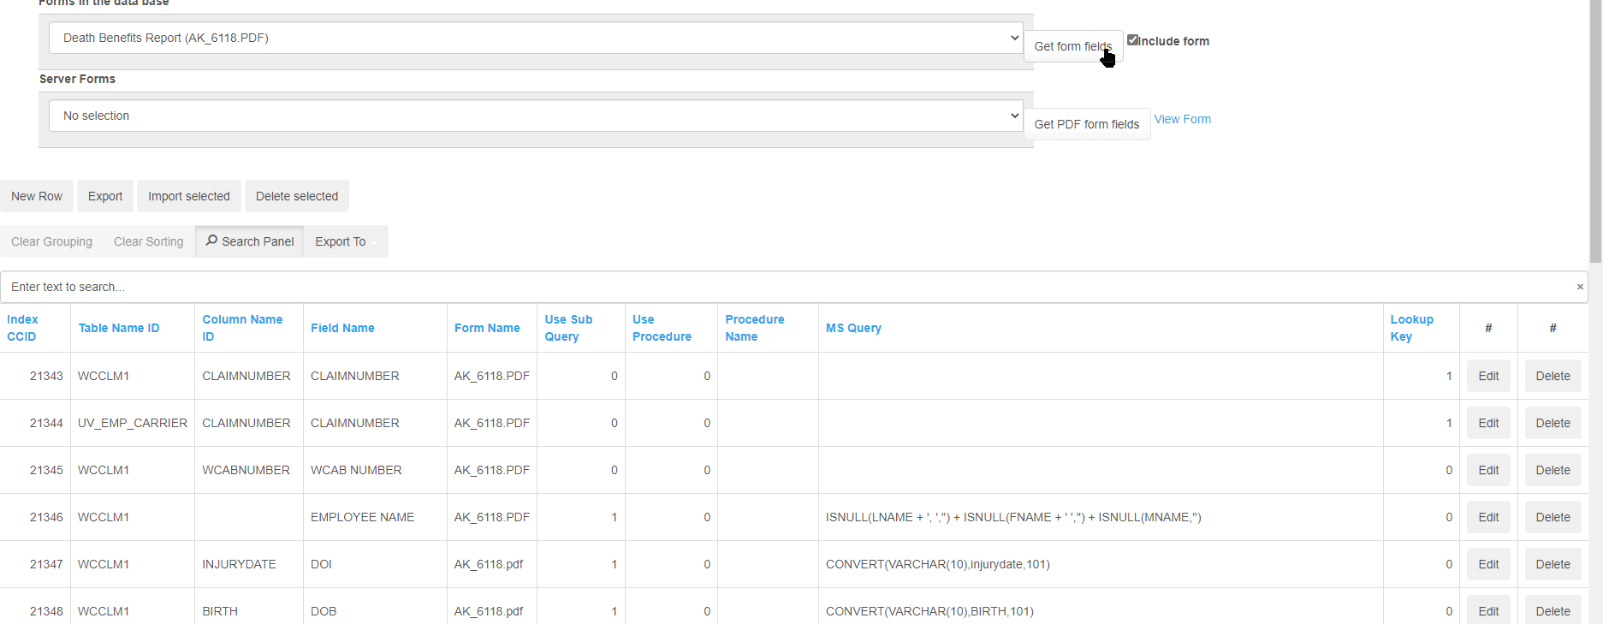Screen dimensions: 1603x624
Task: Click the vertical page scrollbar
Action: 1595,128
